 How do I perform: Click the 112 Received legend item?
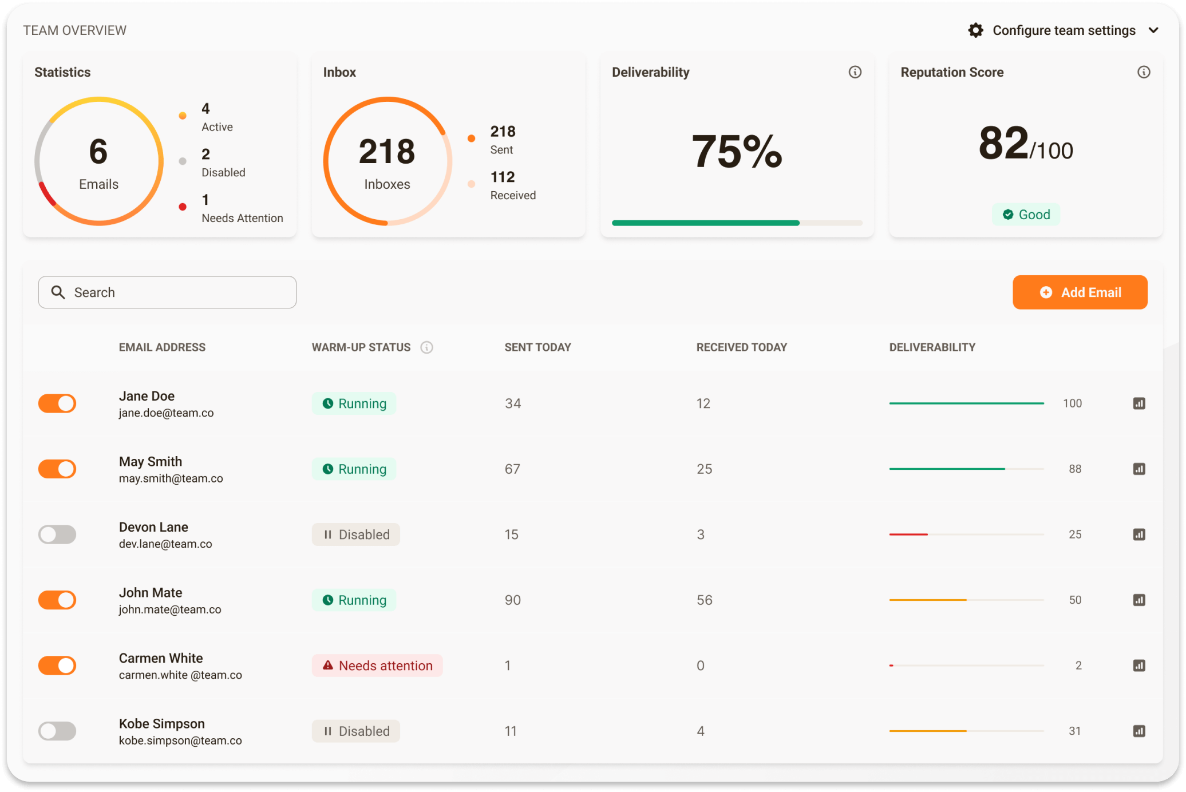coord(501,186)
